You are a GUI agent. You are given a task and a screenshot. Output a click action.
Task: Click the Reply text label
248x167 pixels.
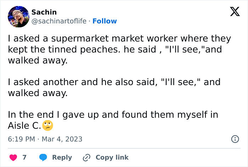62,157
